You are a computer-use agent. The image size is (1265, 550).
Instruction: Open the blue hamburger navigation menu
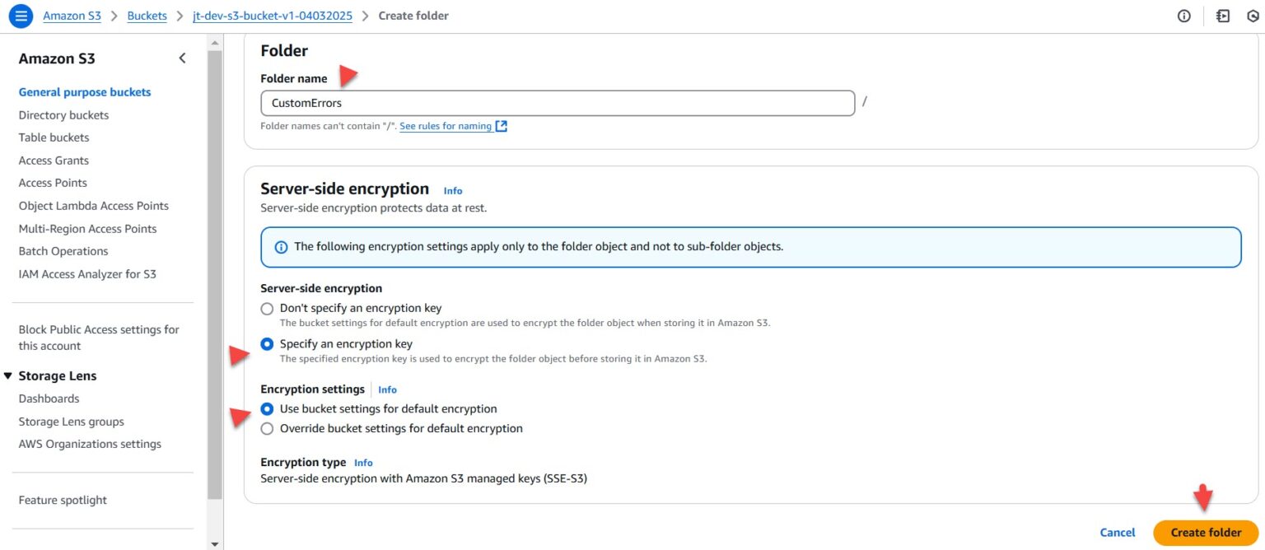tap(21, 15)
